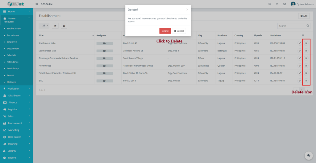Cancel the delete confirmation dialog
Viewport: 316px width, 163px height.
coord(179,31)
